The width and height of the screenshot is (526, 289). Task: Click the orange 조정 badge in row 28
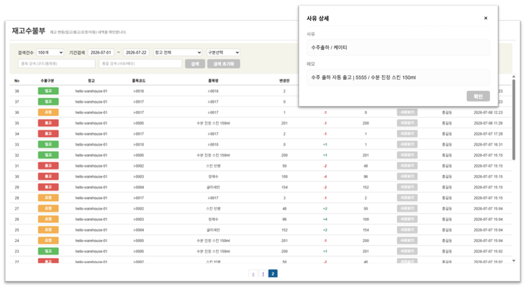pyautogui.click(x=48, y=198)
